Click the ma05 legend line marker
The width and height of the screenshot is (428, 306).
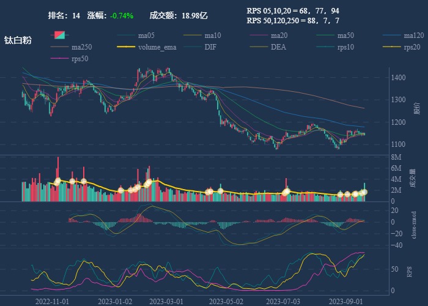[124, 35]
